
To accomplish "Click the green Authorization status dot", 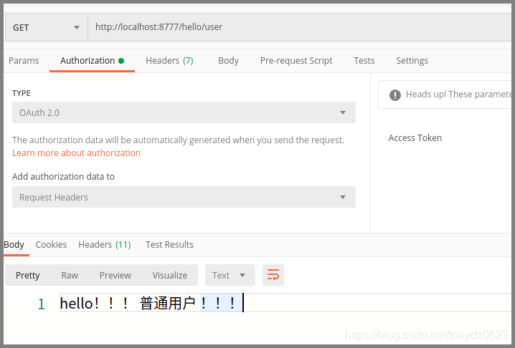I will 121,61.
